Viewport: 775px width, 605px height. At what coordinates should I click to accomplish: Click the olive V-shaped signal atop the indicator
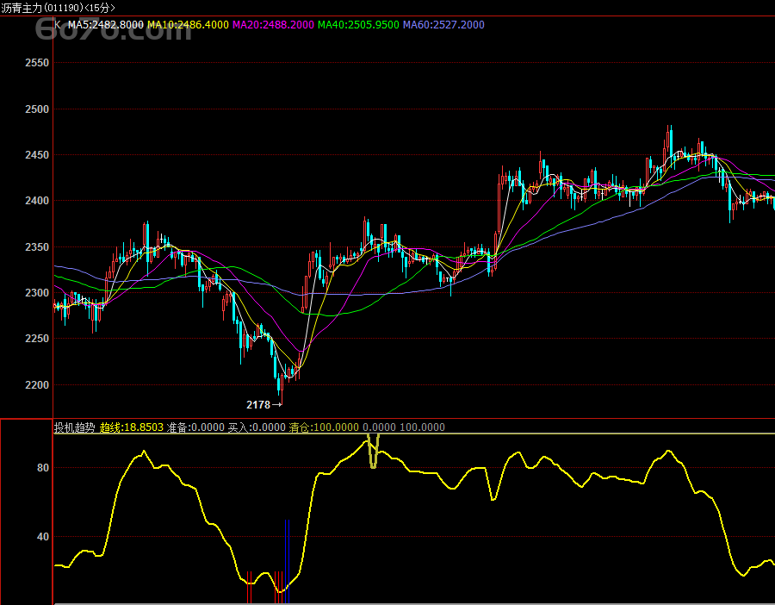point(373,452)
